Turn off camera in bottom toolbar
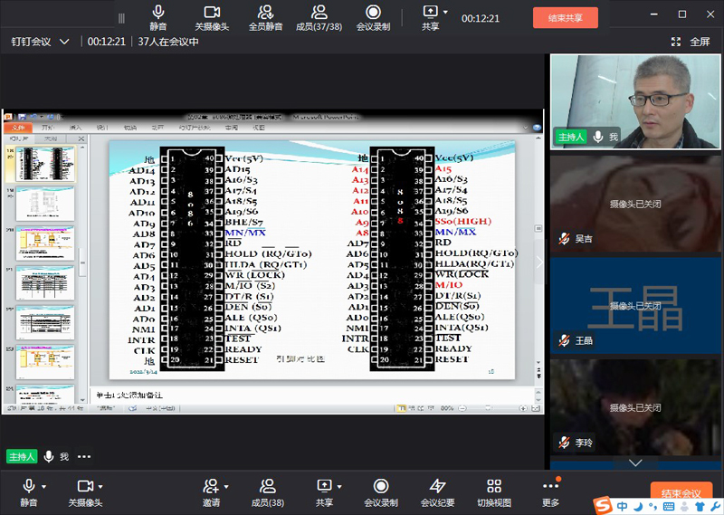Screen dimensions: 724x515 pos(84,487)
